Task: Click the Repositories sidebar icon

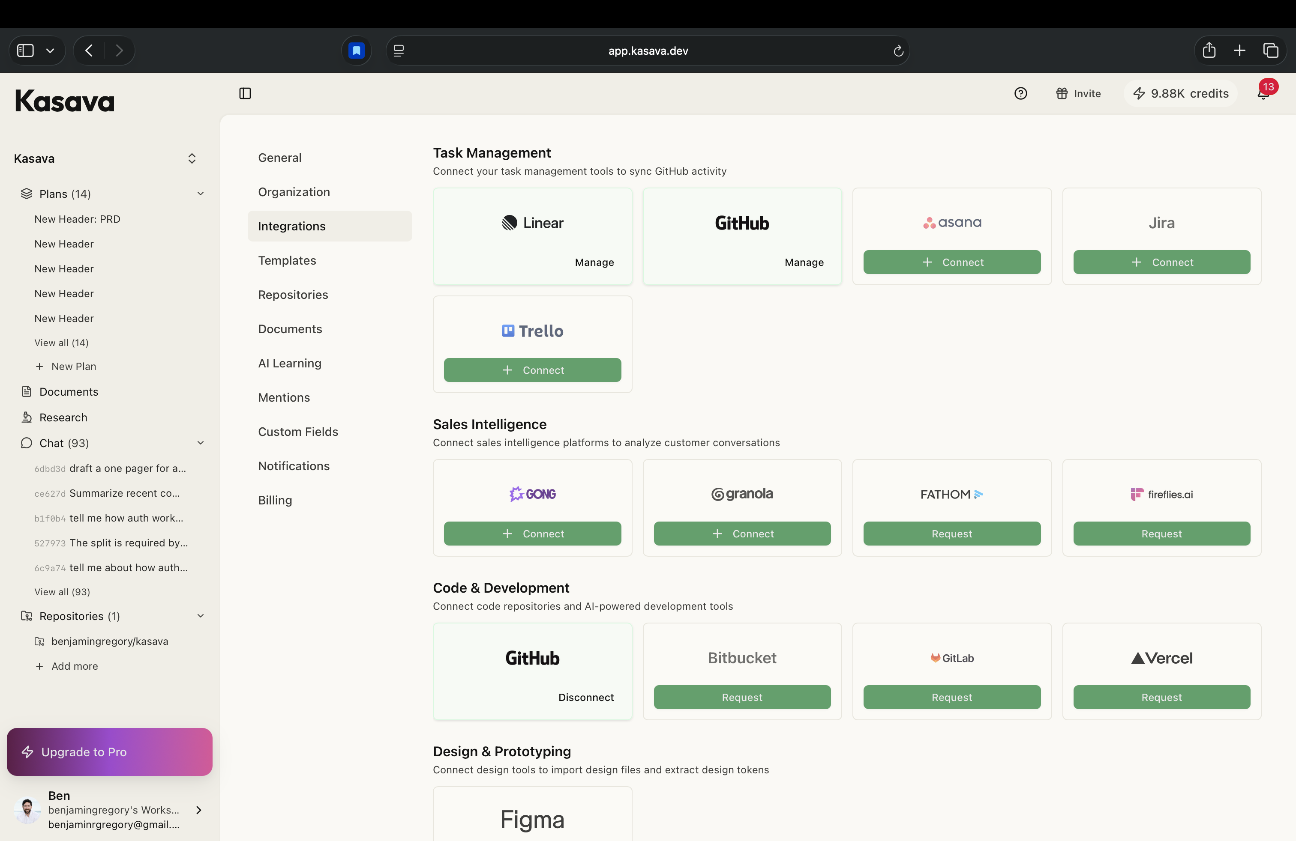Action: pos(26,616)
